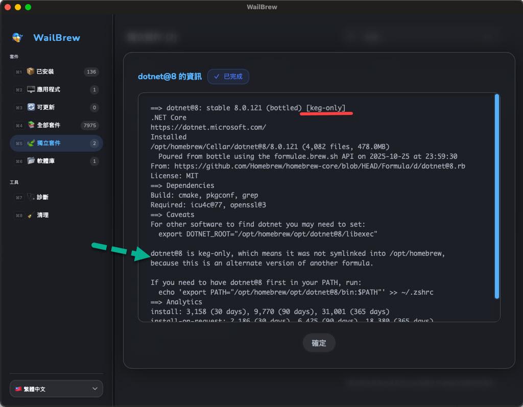Click the green macOS fullscreen window button

point(28,7)
